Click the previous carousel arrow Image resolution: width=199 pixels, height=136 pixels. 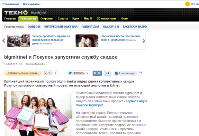[4, 41]
